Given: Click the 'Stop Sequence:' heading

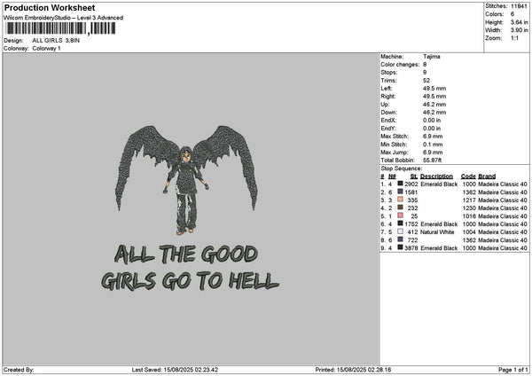Looking at the screenshot, I should 402,168.
